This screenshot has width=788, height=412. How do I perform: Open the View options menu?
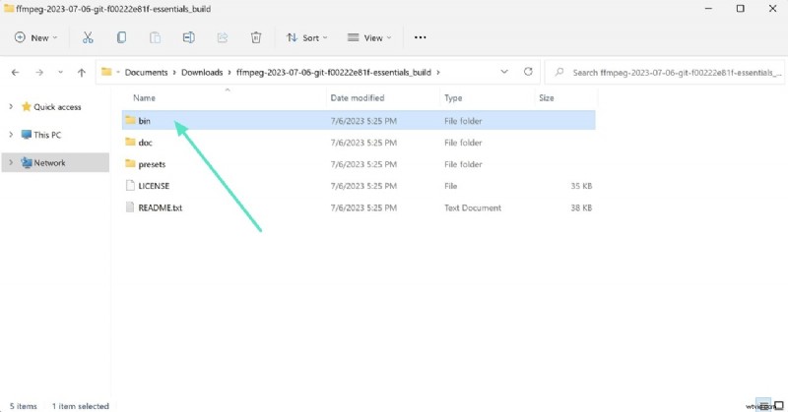click(x=368, y=37)
